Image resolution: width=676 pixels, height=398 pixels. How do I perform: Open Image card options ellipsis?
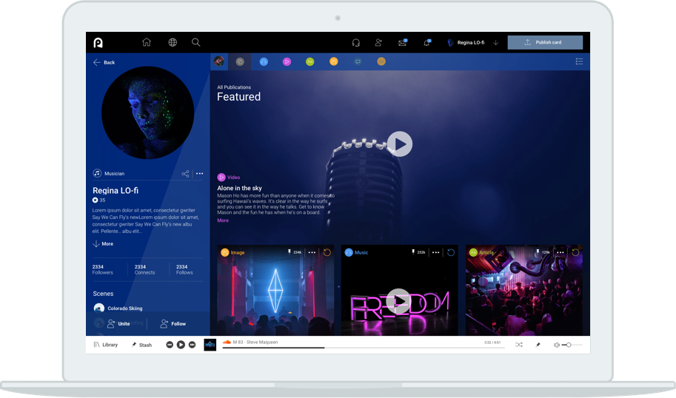tap(312, 252)
